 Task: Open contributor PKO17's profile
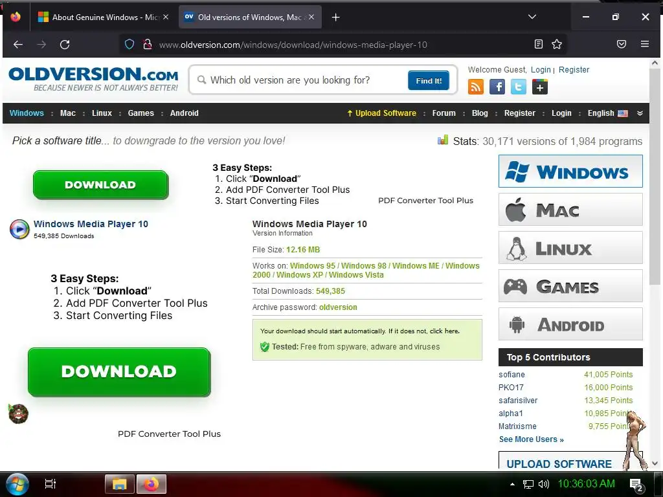point(511,388)
